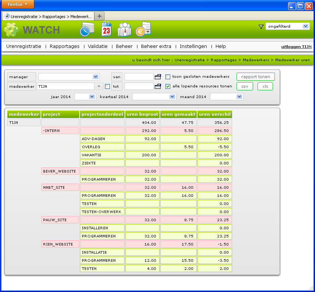Open the Beheer extra menu
Viewport: 315px width, 292px height.
156,46
